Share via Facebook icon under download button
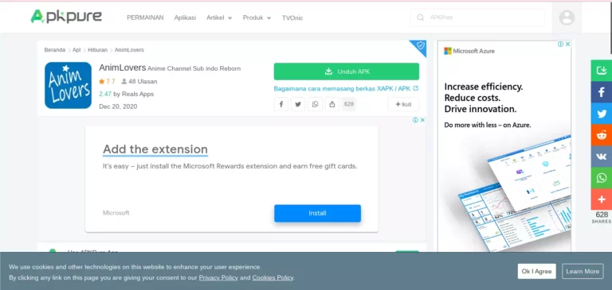 [281, 104]
